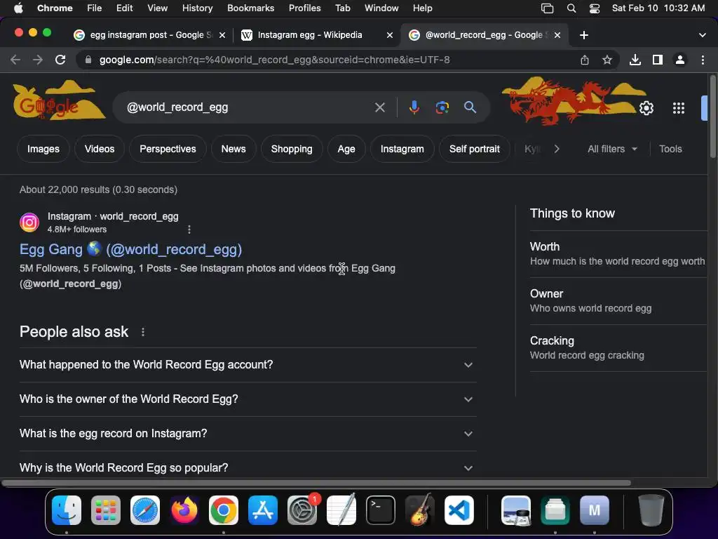Viewport: 718px width, 539px height.
Task: Toggle the Chrome side panel
Action: [x=658, y=60]
